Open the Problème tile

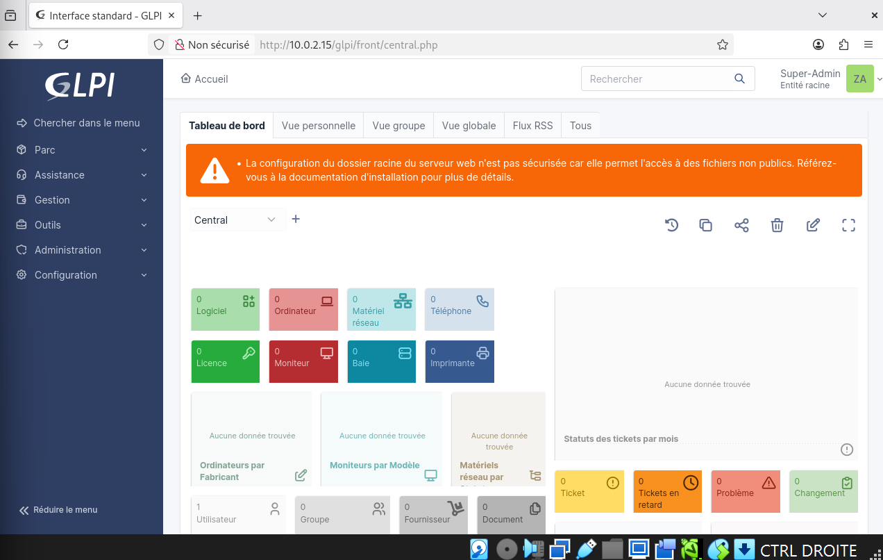click(746, 491)
